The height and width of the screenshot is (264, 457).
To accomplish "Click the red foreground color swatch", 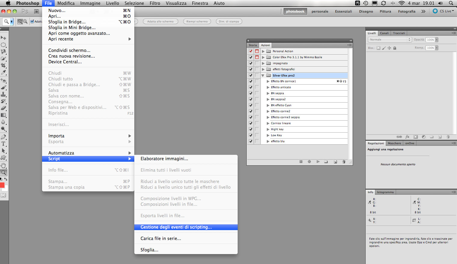I will pyautogui.click(x=2, y=185).
